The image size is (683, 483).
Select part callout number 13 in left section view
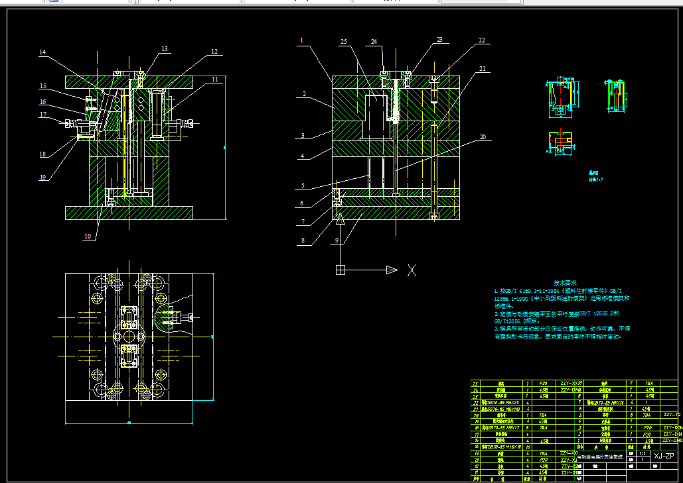[164, 48]
